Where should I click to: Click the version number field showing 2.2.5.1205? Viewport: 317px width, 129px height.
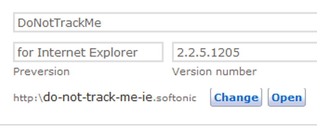[x=244, y=52]
